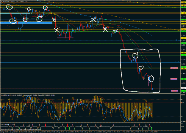Click the 1.2 value on the Cycle scale
This screenshot has height=133, width=186.
coord(182,124)
